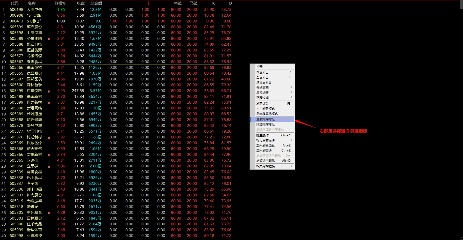Click 刷新计算 menu item

pyautogui.click(x=275, y=103)
